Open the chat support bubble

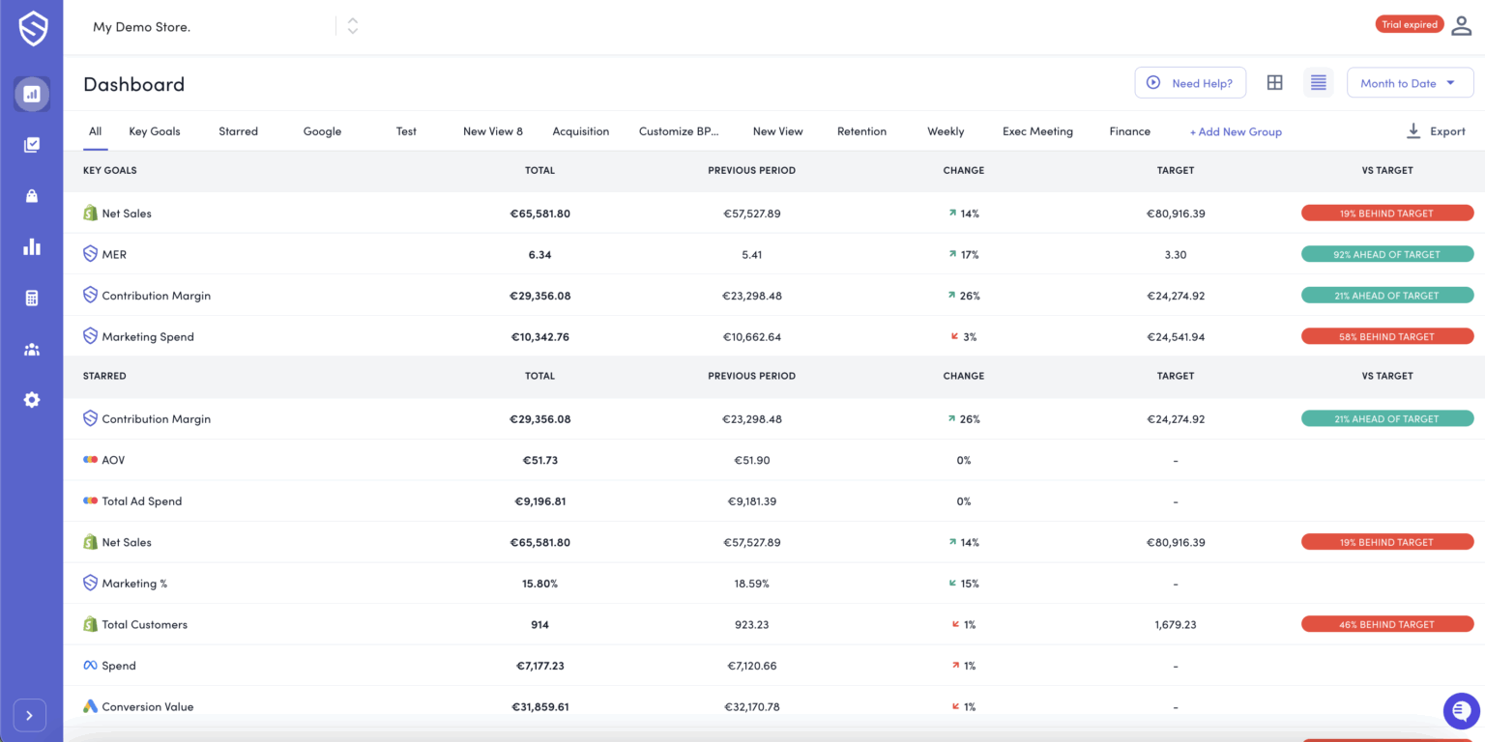[x=1461, y=710]
